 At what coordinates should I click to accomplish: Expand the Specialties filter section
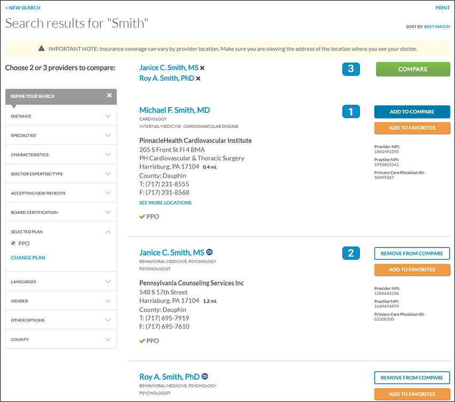[108, 135]
